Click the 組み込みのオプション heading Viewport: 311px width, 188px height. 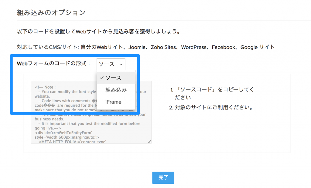[x=51, y=12]
